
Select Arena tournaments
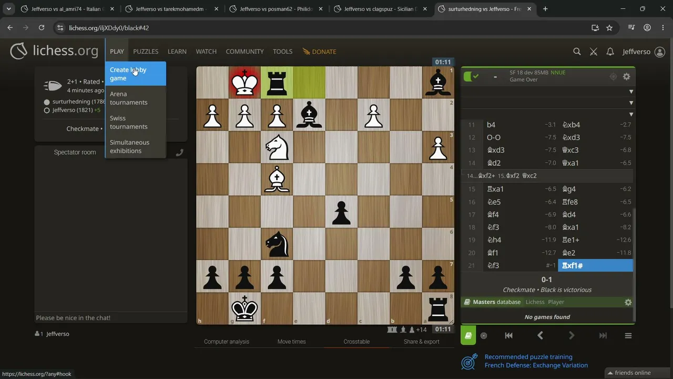[x=136, y=98]
